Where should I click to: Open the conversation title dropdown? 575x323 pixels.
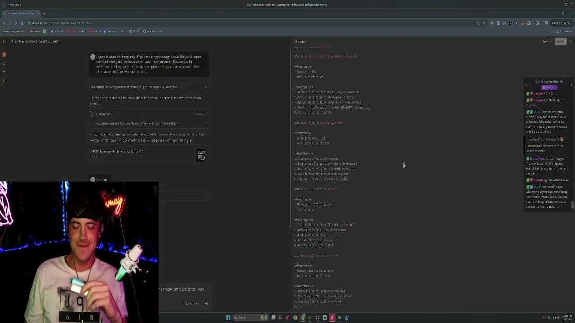(60, 41)
